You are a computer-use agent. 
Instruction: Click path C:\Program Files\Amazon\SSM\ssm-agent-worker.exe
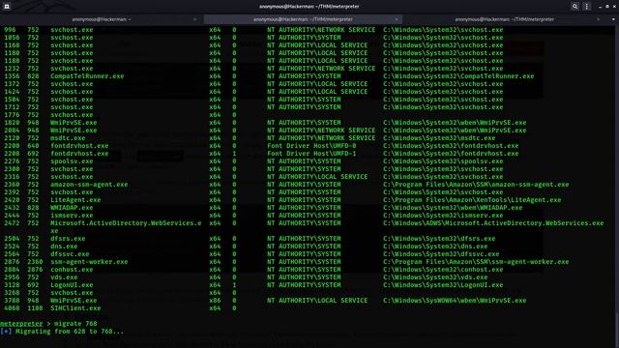click(476, 262)
